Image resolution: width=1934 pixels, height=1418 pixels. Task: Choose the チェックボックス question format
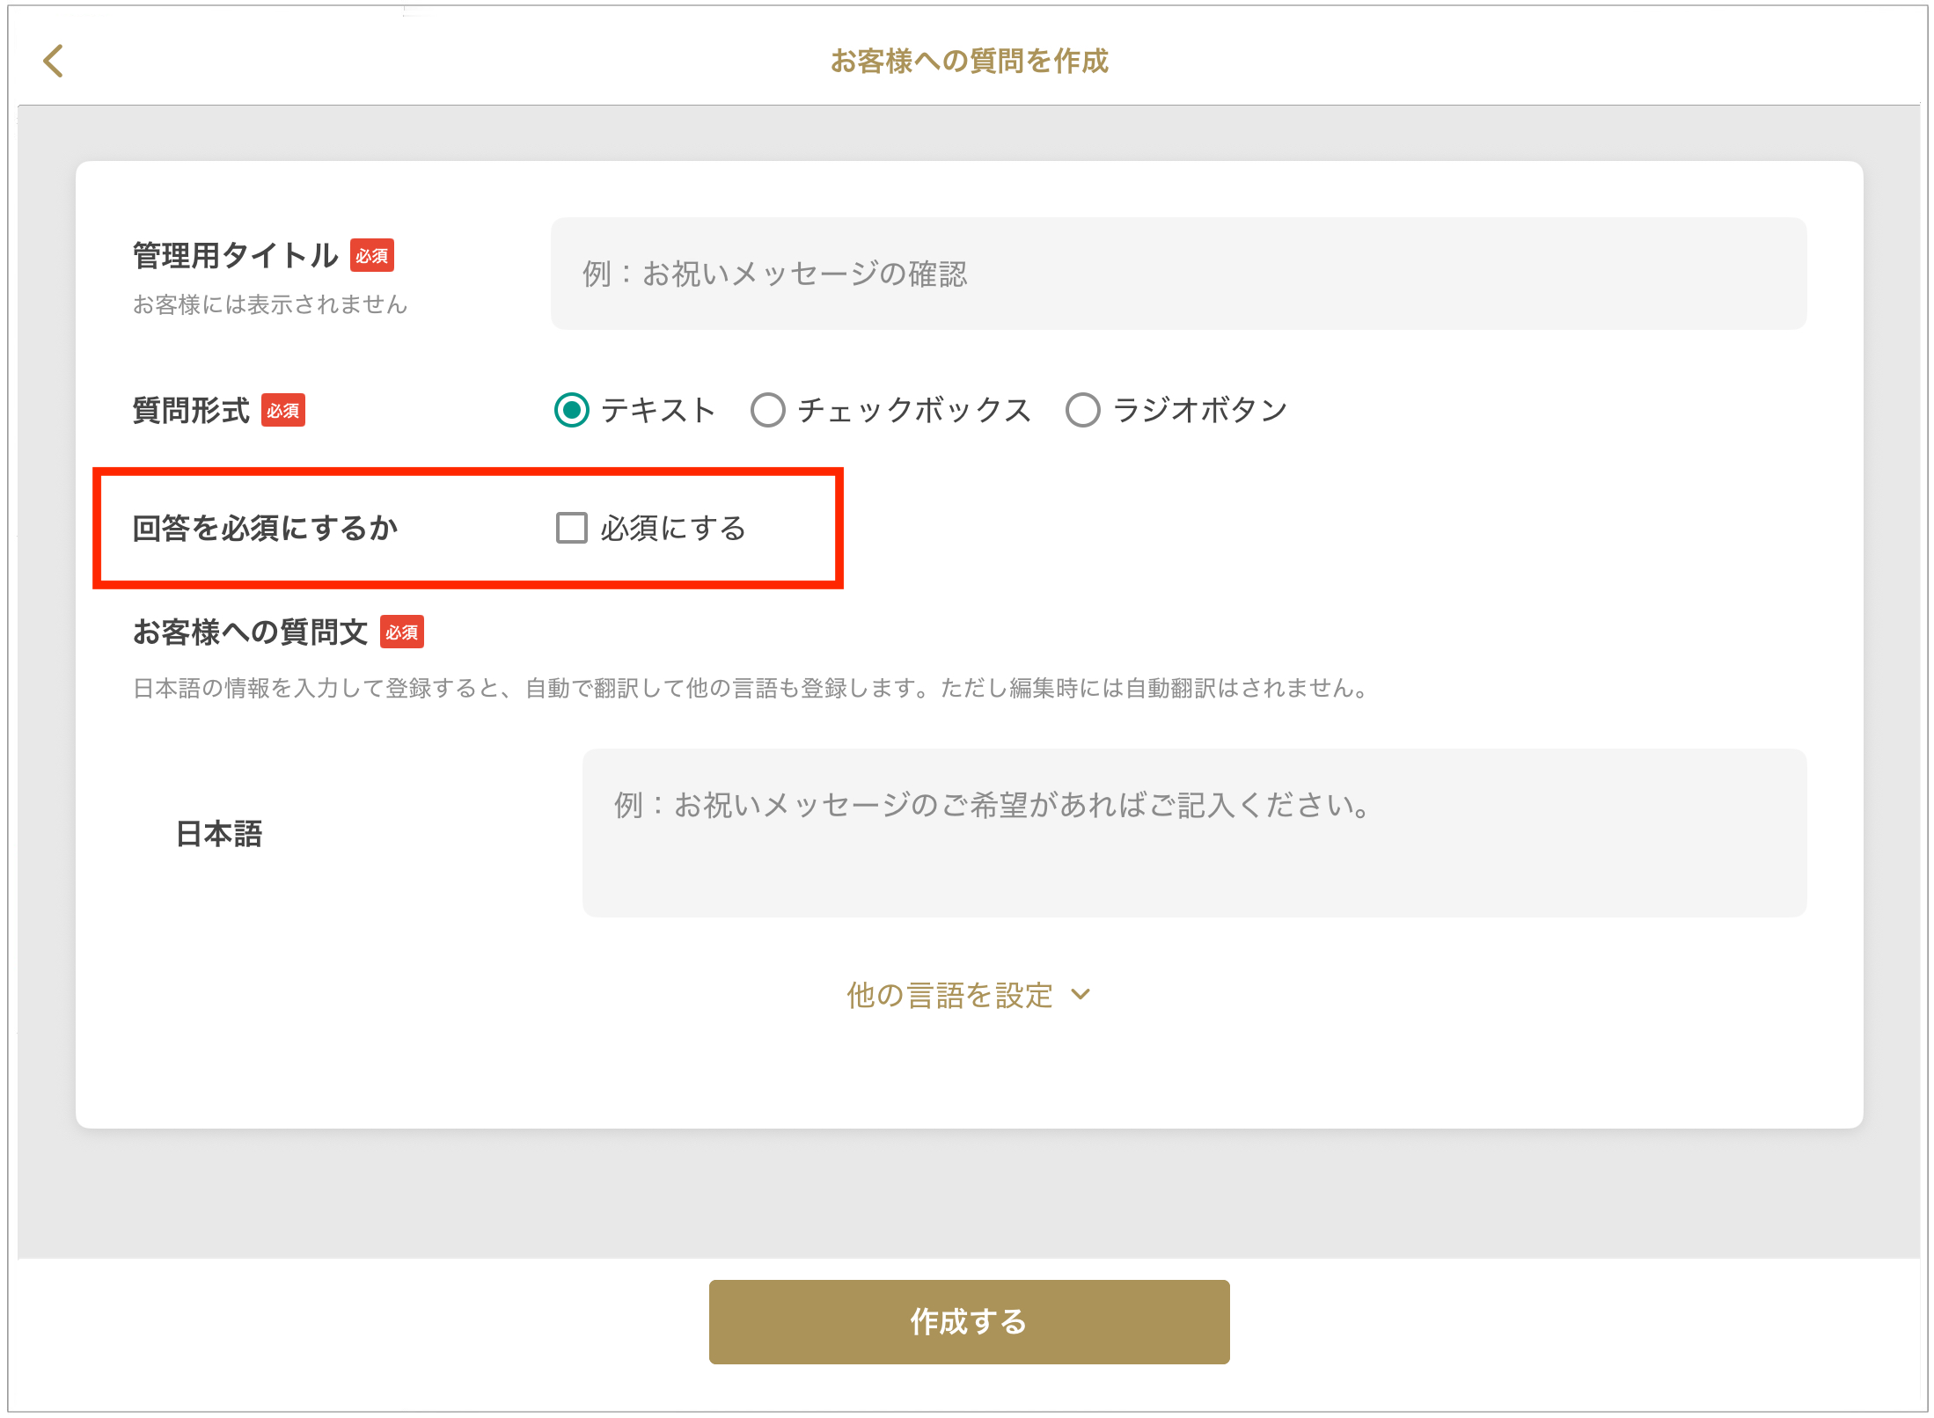point(768,410)
